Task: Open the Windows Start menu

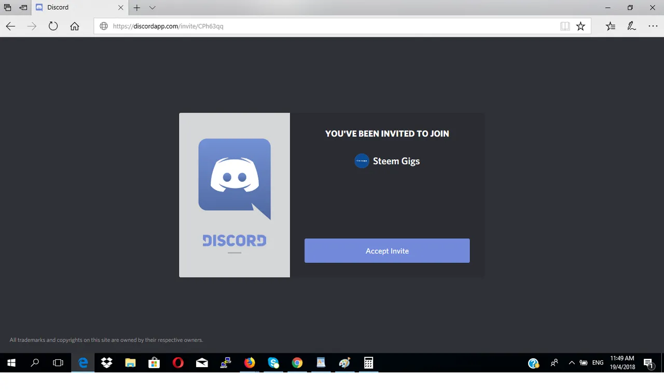Action: pos(11,363)
